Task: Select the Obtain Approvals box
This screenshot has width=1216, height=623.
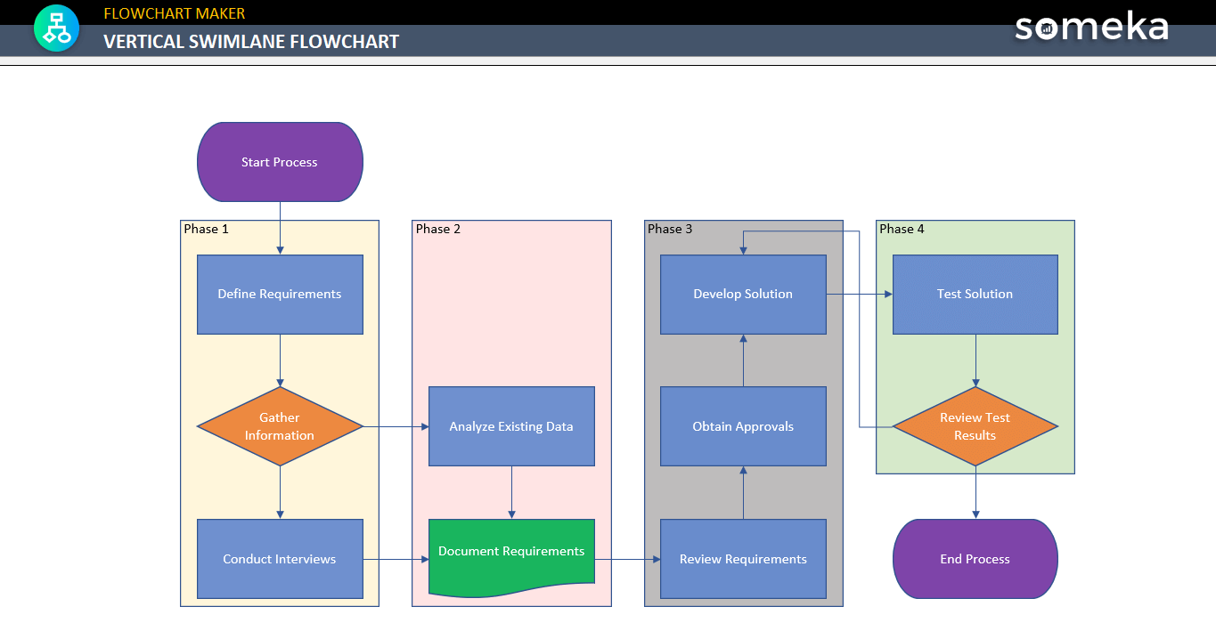Action: (x=743, y=426)
